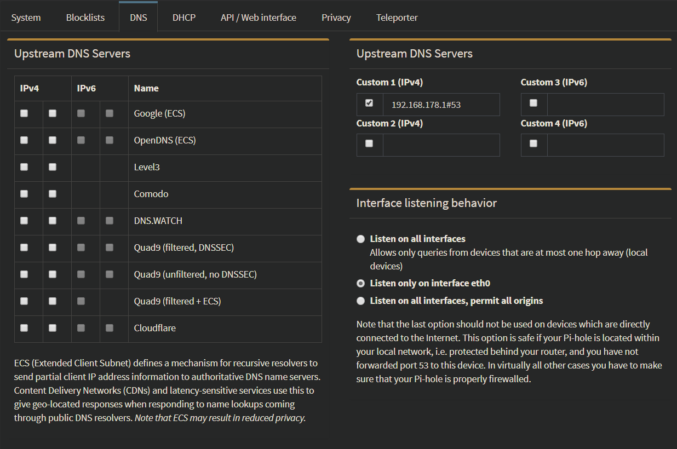This screenshot has width=677, height=449.
Task: Tick first IPv6 checkbox for Google (ECS)
Action: [x=81, y=113]
